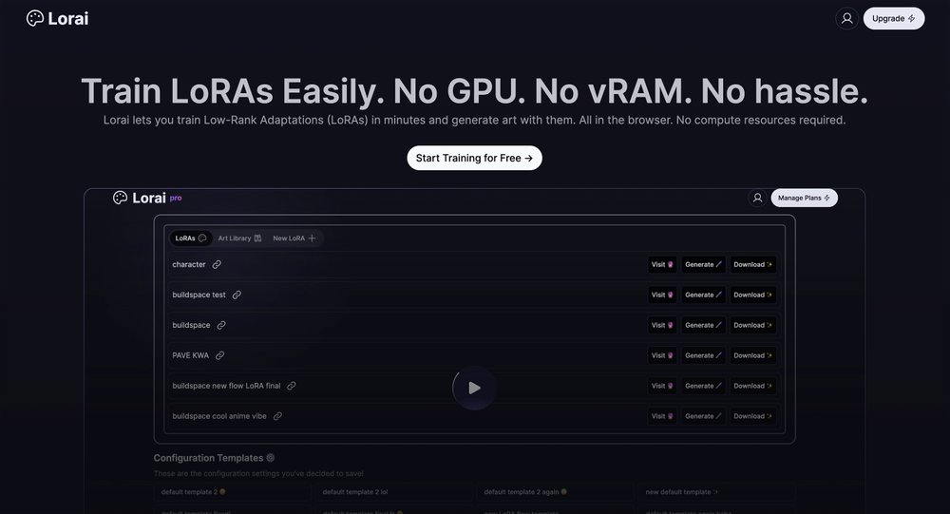
Task: Click the Upgrade button
Action: click(893, 18)
